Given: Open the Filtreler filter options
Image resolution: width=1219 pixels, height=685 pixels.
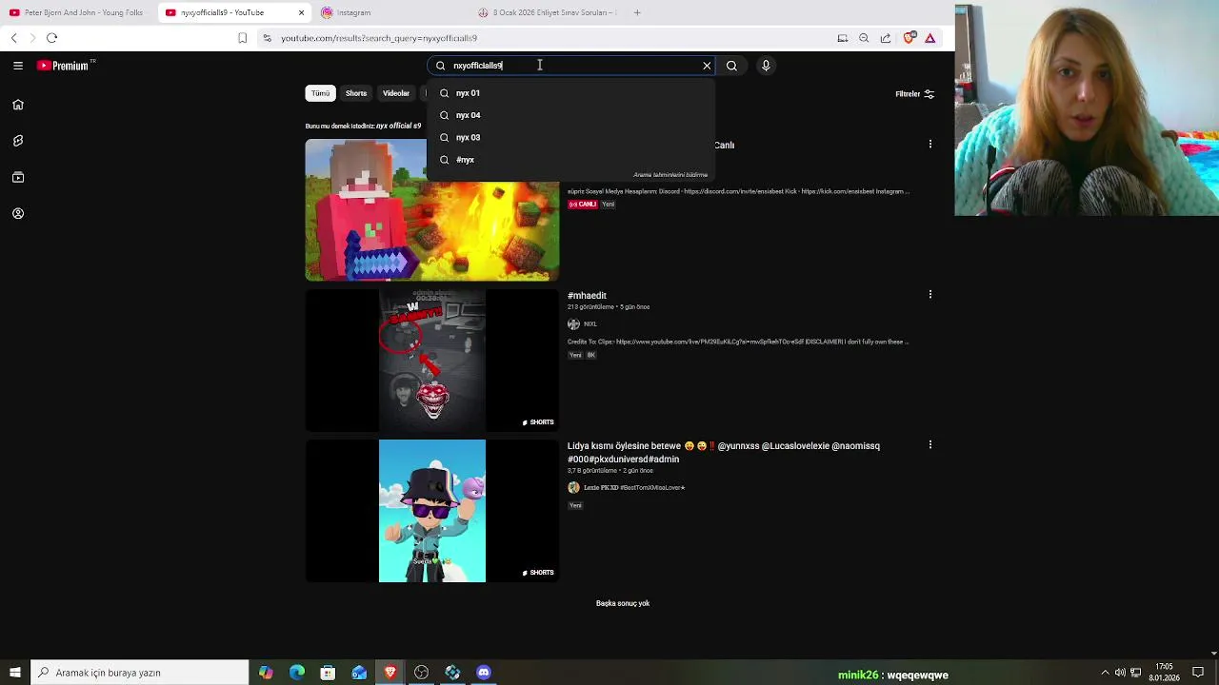Looking at the screenshot, I should 914,94.
